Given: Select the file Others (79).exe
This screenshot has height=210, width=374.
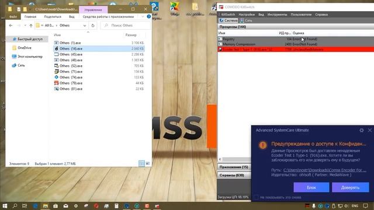Looking at the screenshot, I should coord(99,83).
